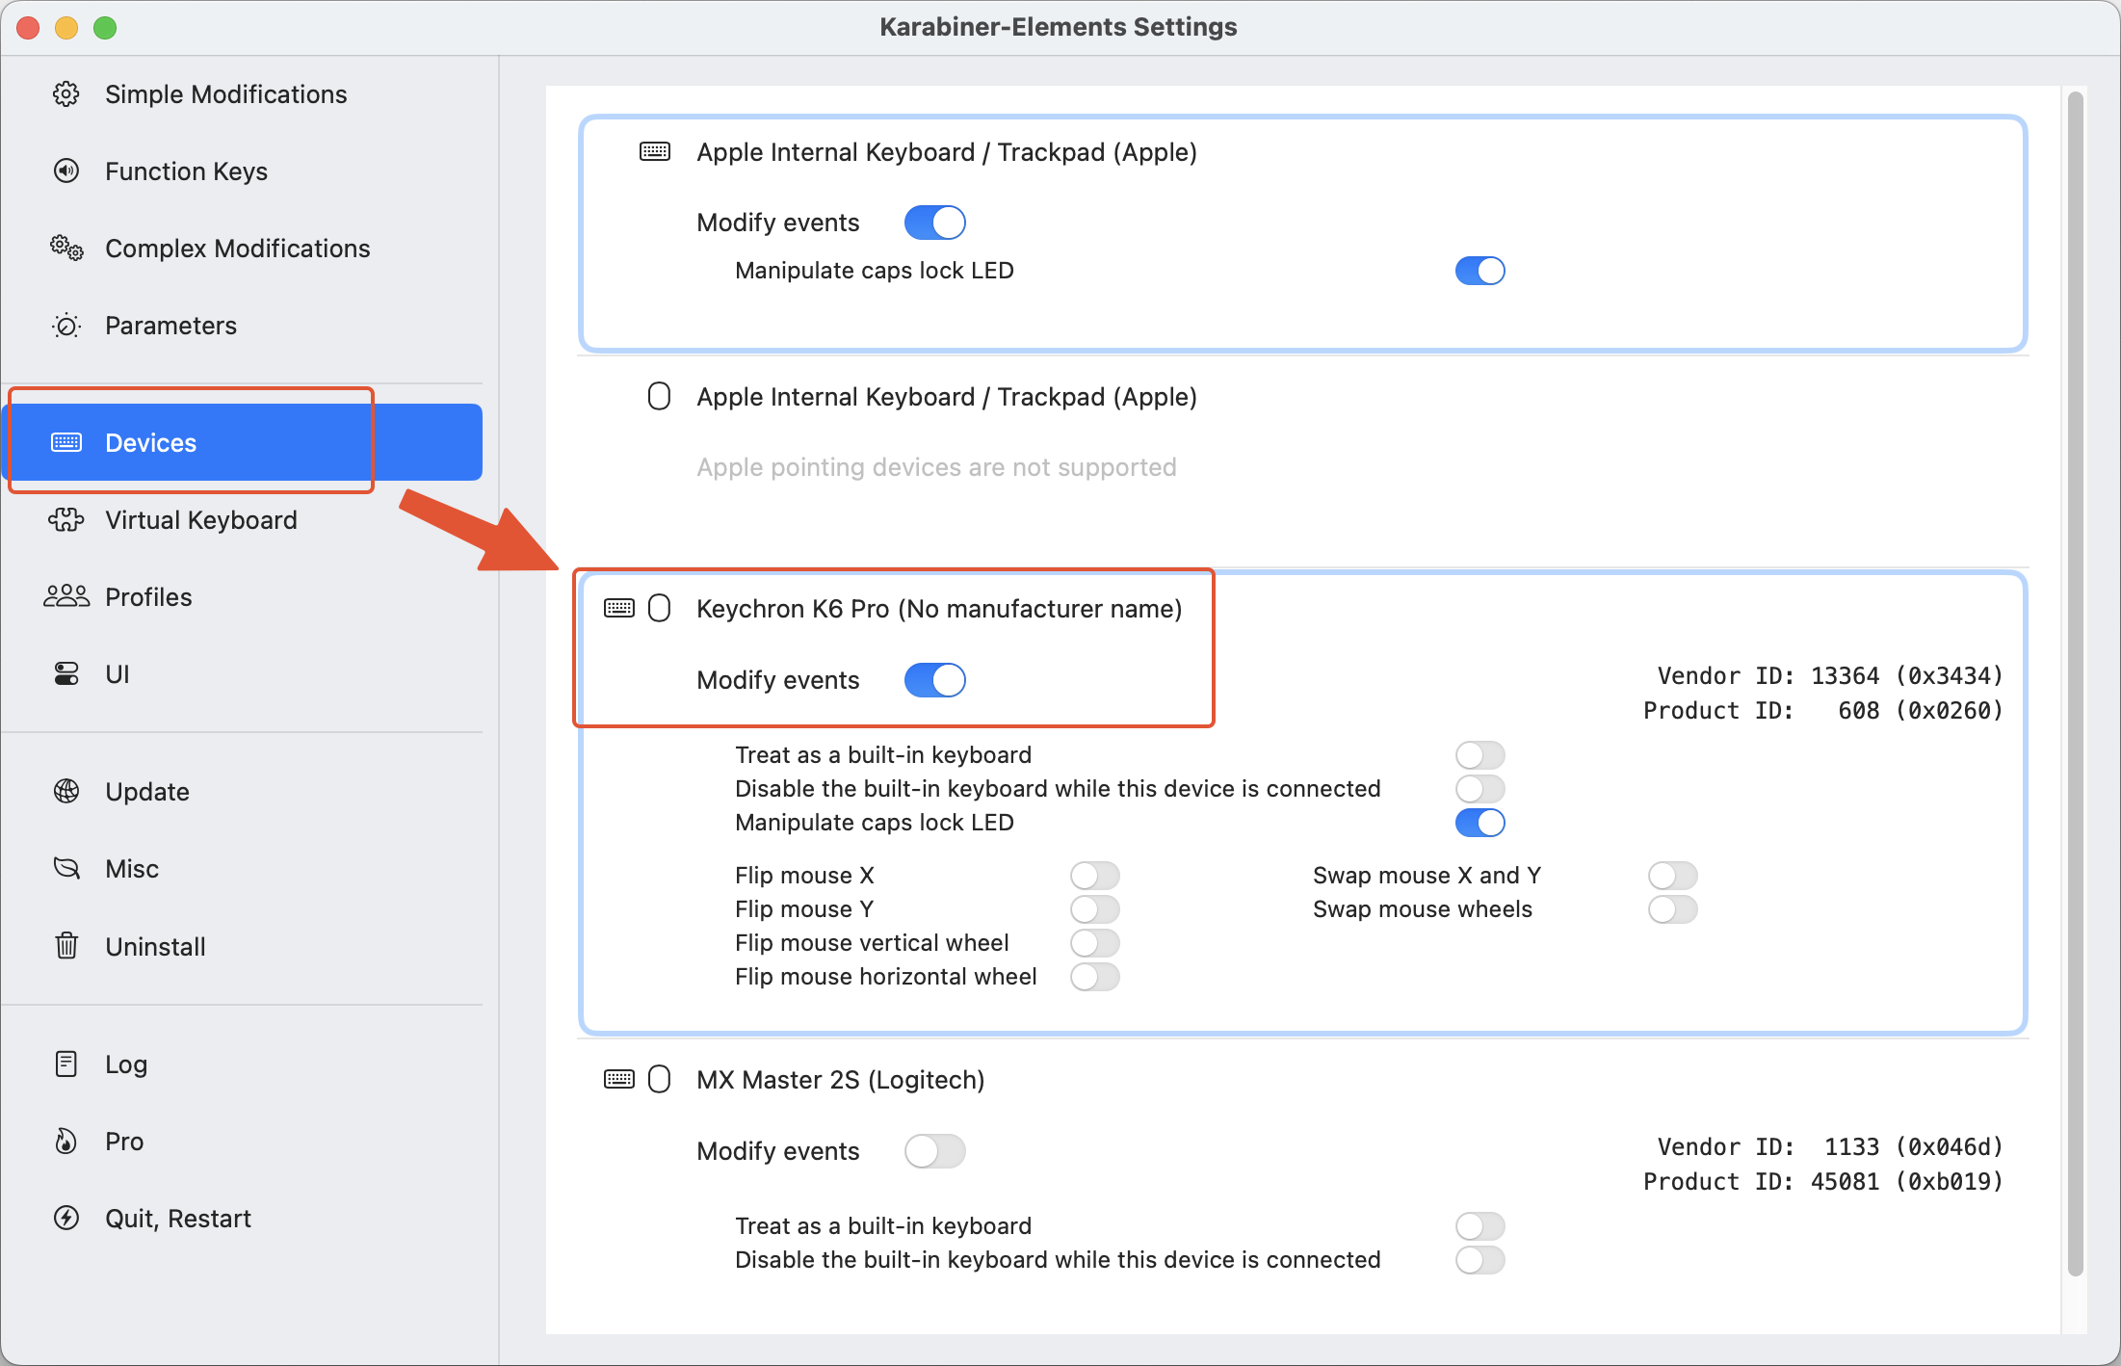Open the Parameters section

[x=170, y=326]
